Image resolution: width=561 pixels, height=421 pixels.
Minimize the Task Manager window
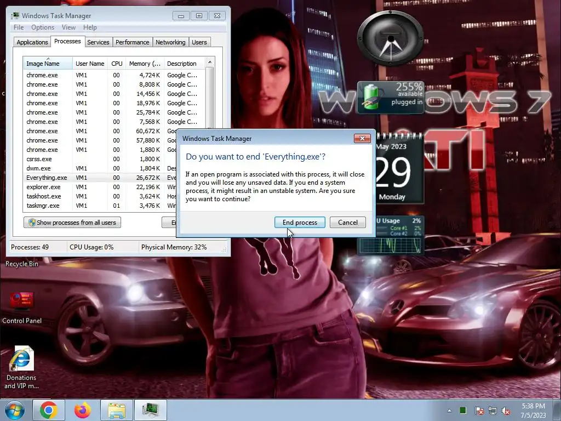pyautogui.click(x=181, y=16)
